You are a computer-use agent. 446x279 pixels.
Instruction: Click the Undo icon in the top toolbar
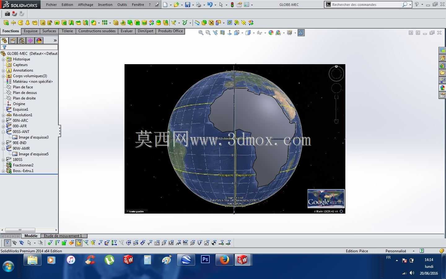210,5
